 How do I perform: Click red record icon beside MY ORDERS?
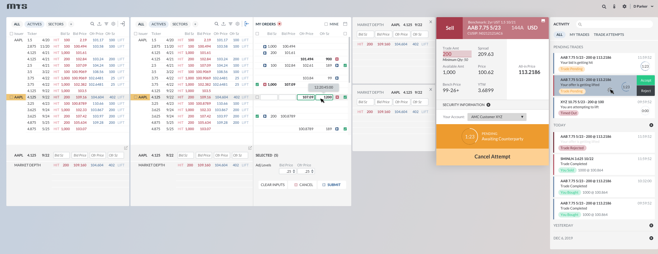pos(279,24)
